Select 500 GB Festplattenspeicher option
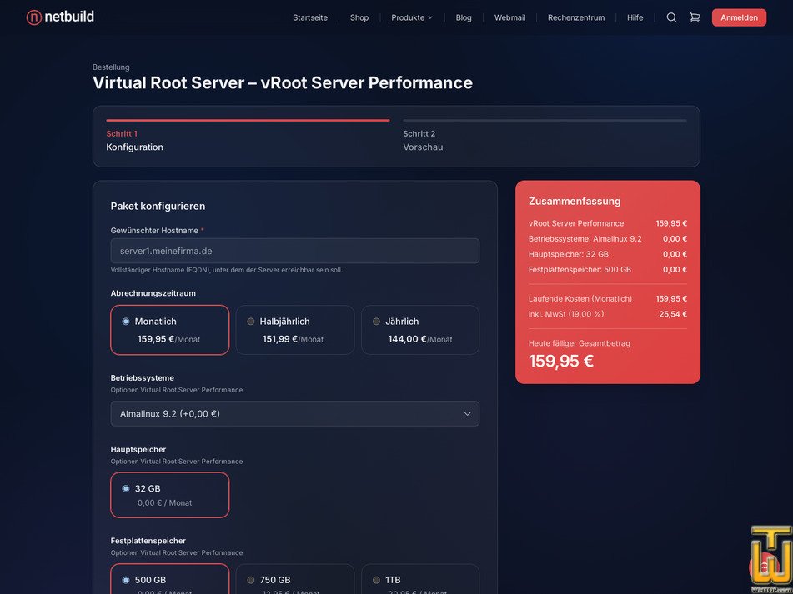793x594 pixels. click(x=169, y=579)
